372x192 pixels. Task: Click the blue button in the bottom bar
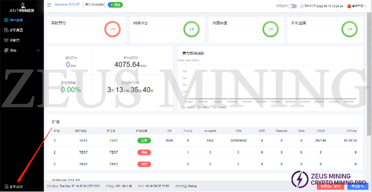357,186
